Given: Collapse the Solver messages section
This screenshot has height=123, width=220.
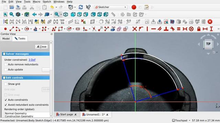Looking at the screenshot, I should coord(26,54).
